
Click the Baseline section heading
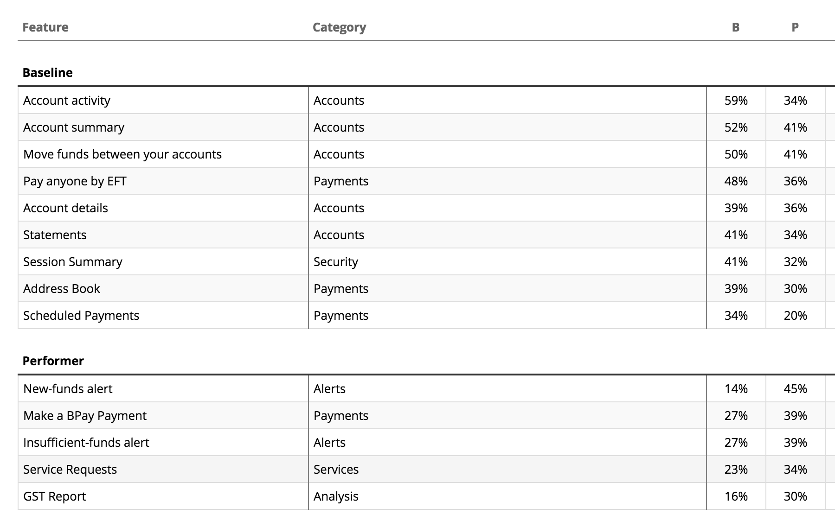point(47,73)
